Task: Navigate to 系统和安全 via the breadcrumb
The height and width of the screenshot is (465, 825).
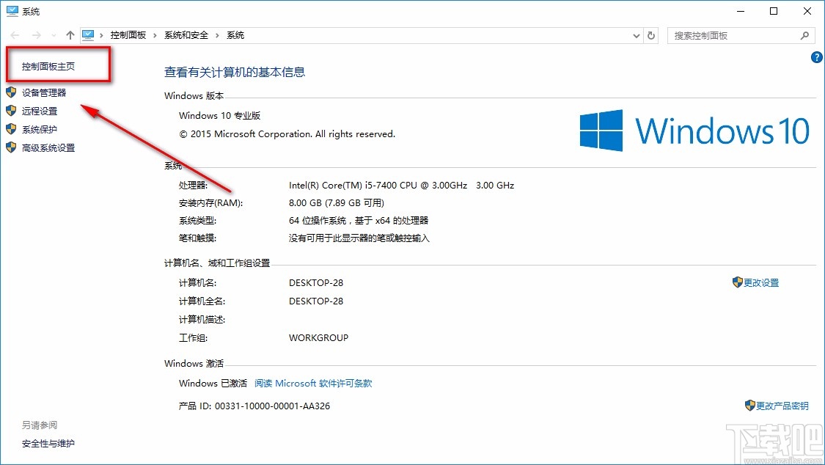Action: pyautogui.click(x=188, y=34)
